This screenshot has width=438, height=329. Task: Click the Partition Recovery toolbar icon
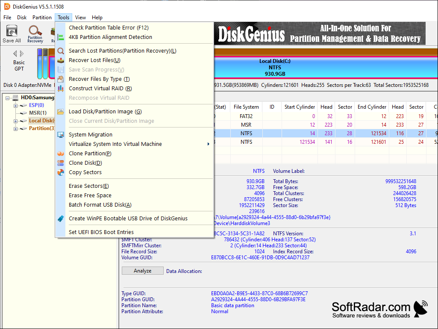coord(35,33)
